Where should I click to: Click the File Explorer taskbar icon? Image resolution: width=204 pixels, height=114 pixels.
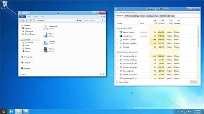click(18, 112)
